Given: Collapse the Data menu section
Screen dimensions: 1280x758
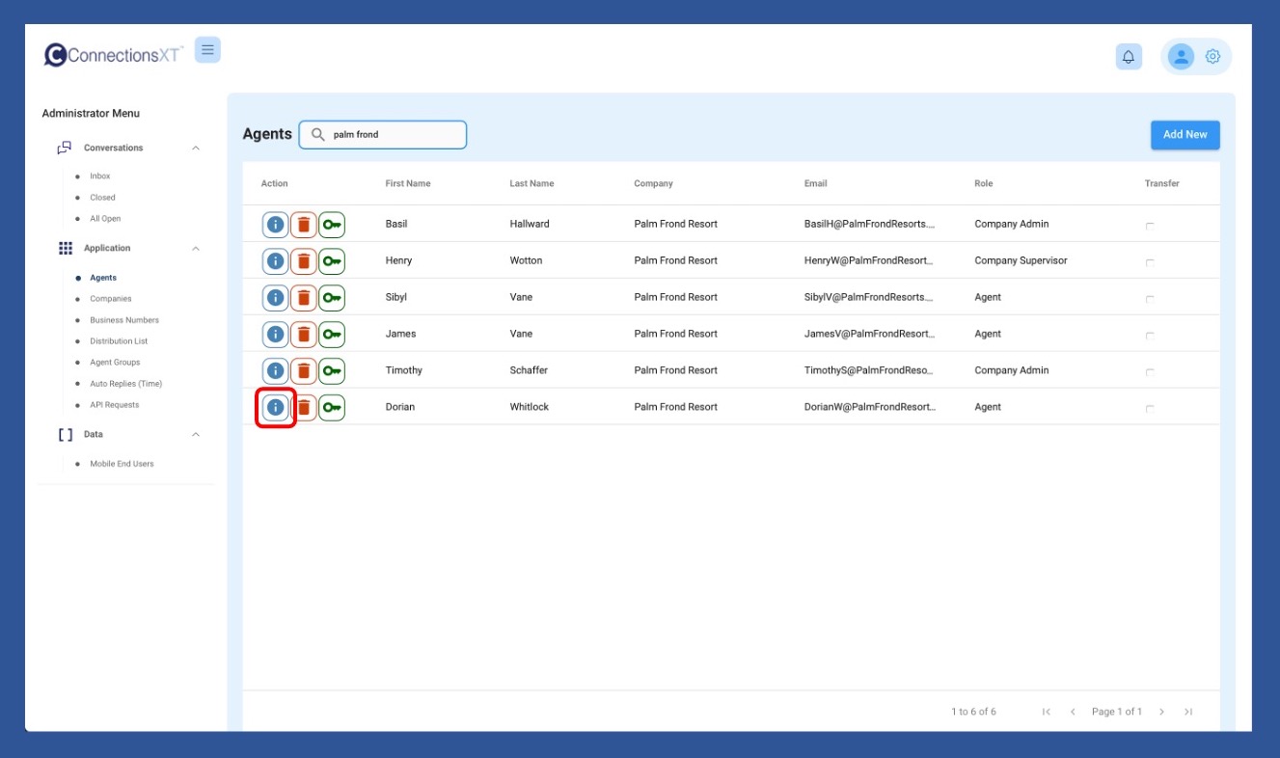Looking at the screenshot, I should (196, 435).
